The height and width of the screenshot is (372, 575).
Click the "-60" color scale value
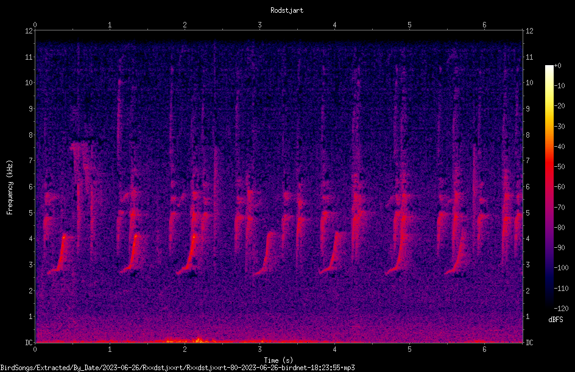click(559, 187)
